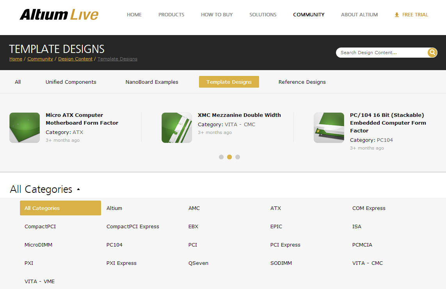Open the HOW TO BUY menu

tap(217, 14)
